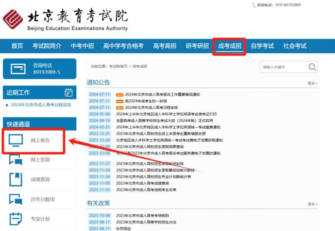Click the 请输入关键字 search field
The image size is (335, 231).
(283, 67)
